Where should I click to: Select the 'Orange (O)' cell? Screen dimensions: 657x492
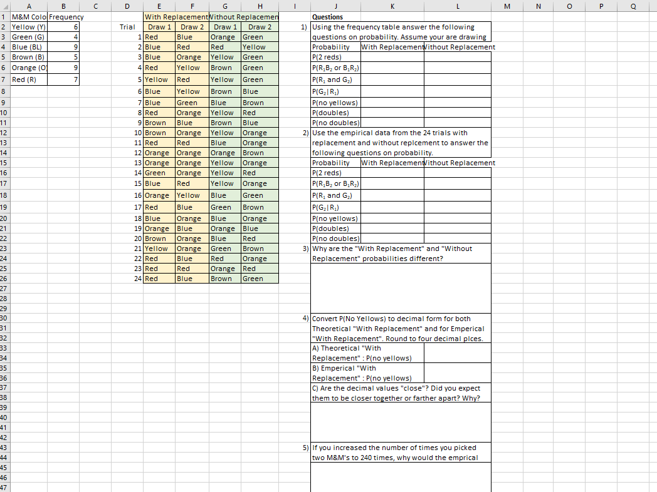click(x=29, y=68)
